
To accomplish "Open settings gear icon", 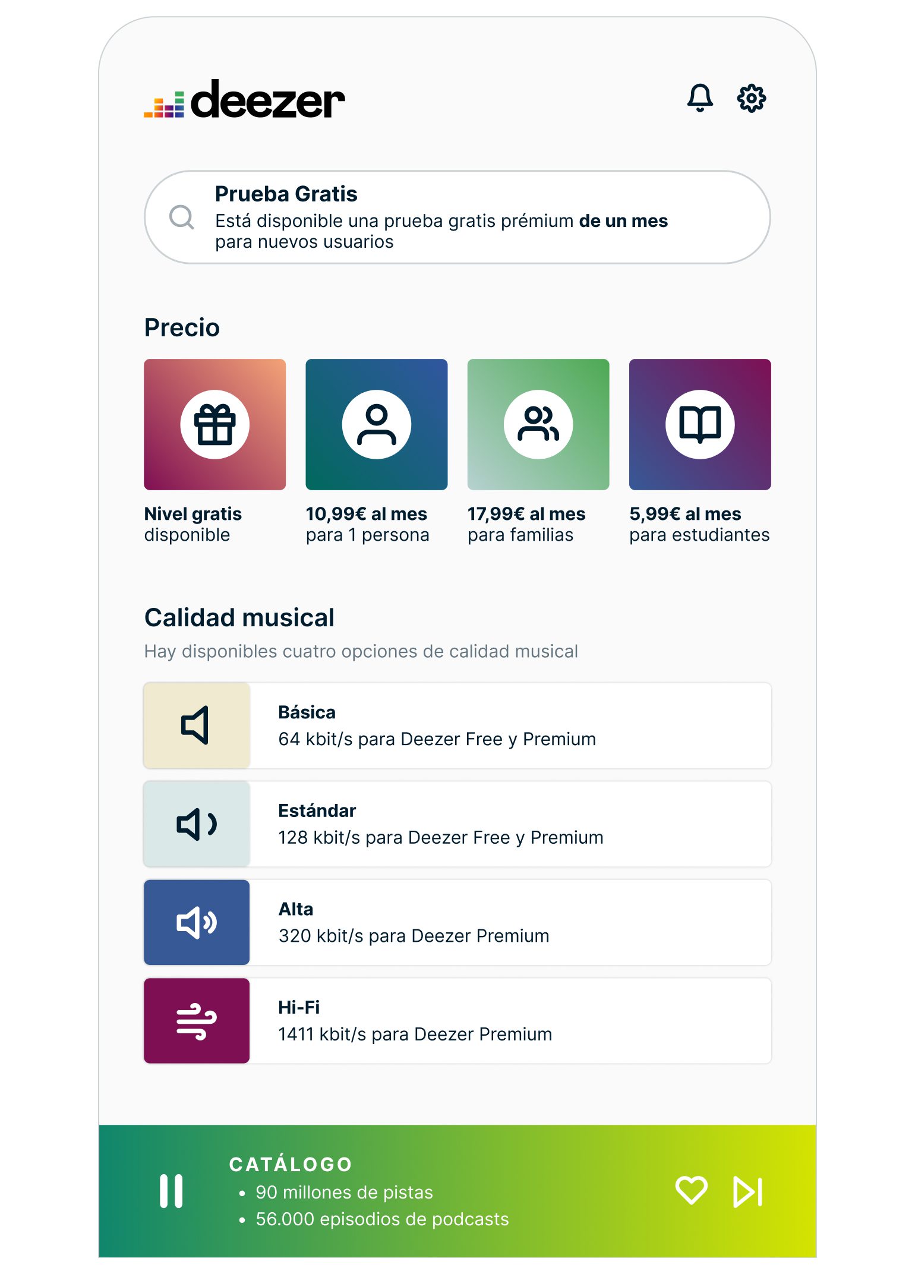I will 751,98.
